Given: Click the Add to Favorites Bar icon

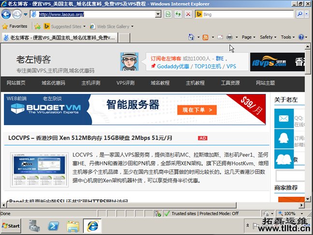Looking at the screenshot, I should tap(37, 27).
